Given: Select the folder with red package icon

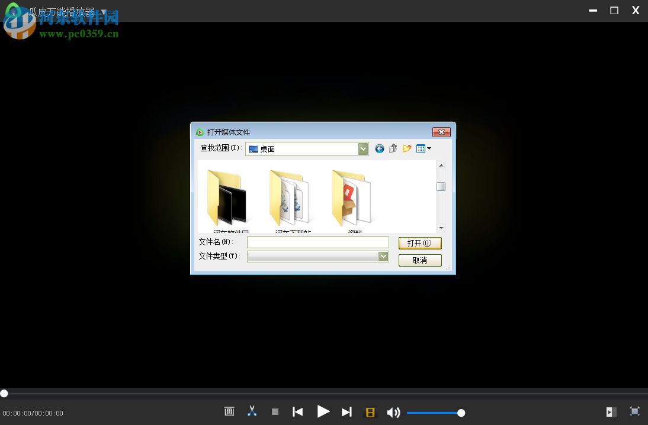Looking at the screenshot, I should click(351, 198).
